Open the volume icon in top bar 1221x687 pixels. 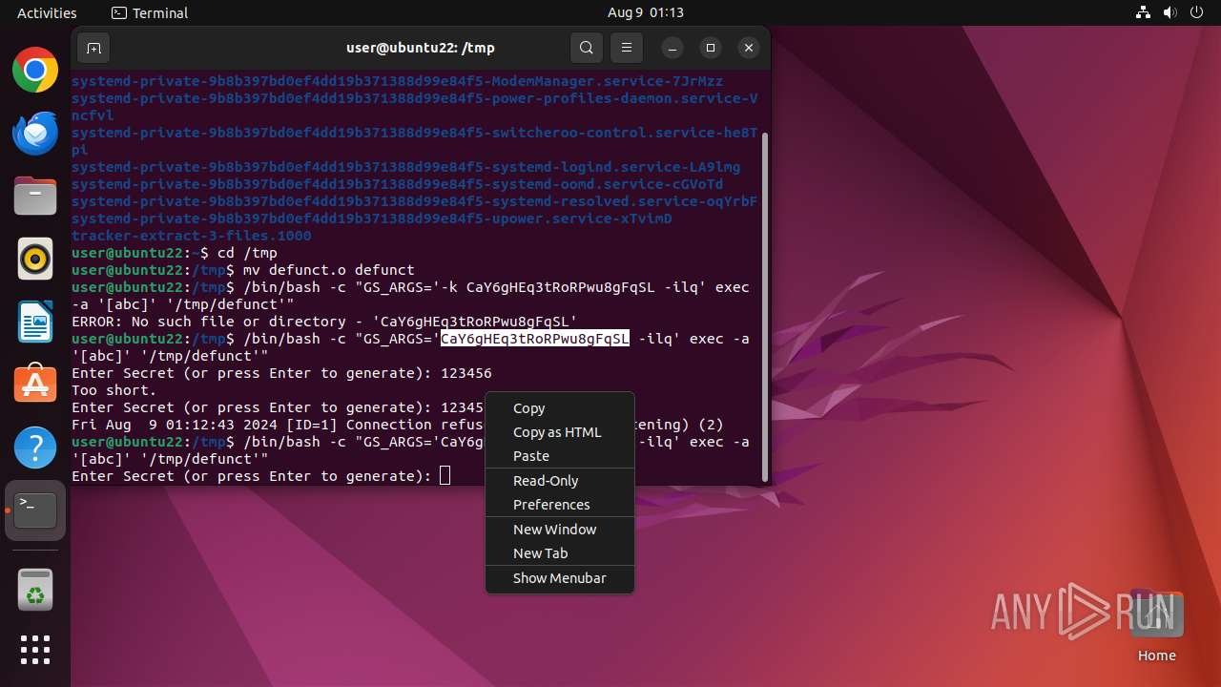pyautogui.click(x=1170, y=12)
